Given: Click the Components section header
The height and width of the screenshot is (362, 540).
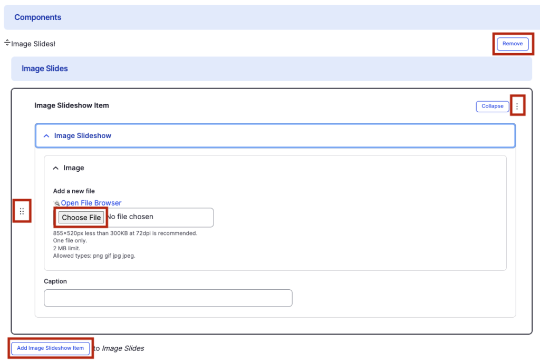Looking at the screenshot, I should tap(38, 17).
